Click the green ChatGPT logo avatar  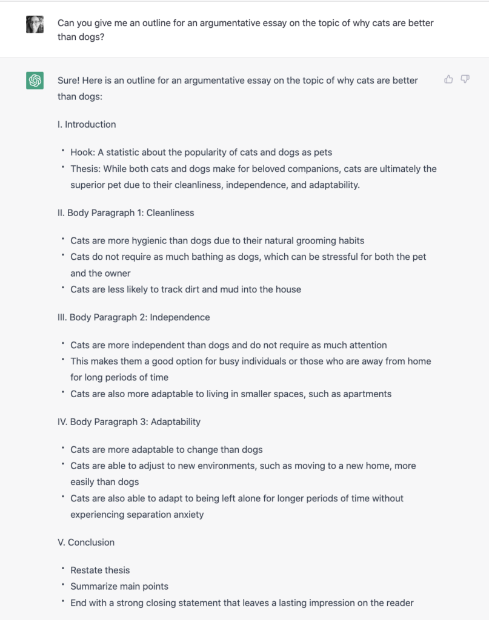35,81
